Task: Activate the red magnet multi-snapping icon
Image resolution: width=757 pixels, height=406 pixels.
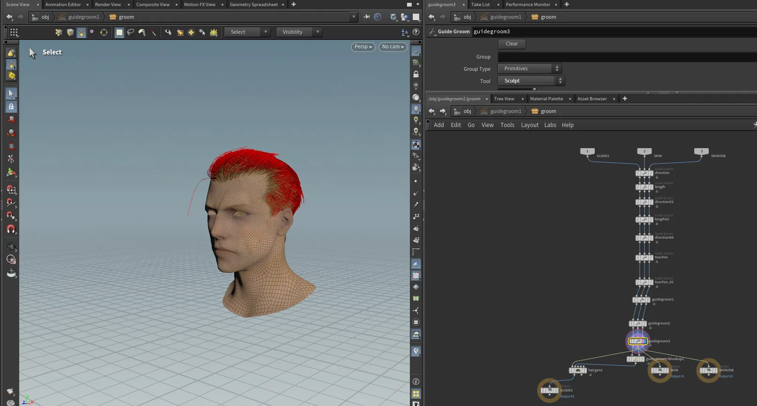Action: [x=11, y=229]
